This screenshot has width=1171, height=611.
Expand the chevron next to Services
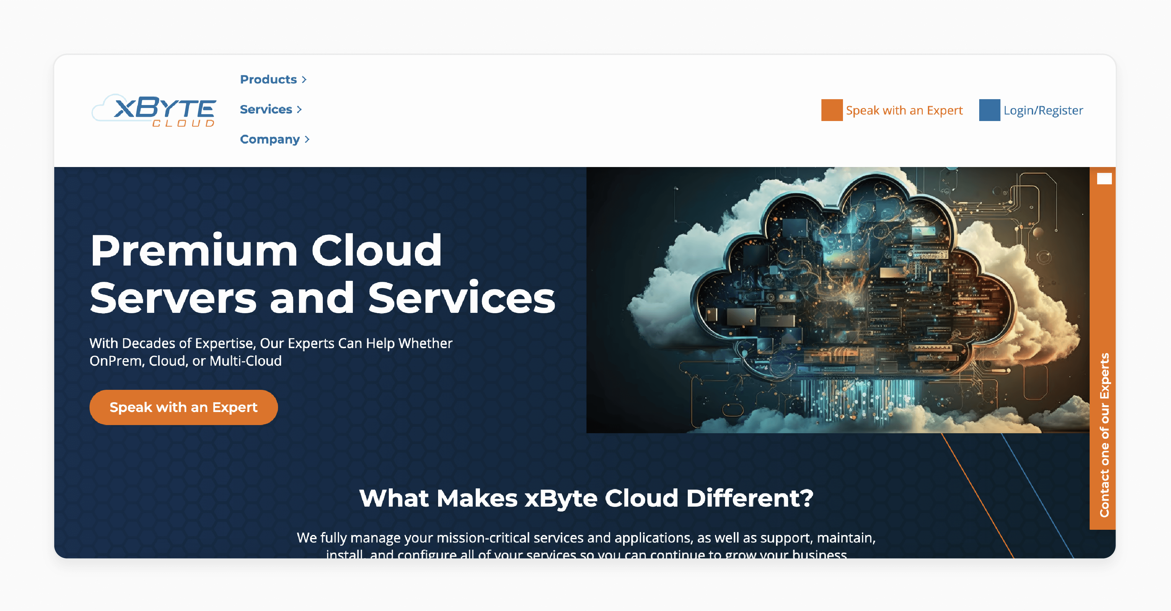299,110
